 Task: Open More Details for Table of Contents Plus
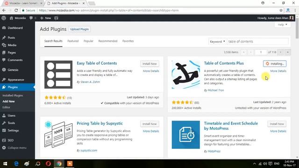(x=278, y=71)
